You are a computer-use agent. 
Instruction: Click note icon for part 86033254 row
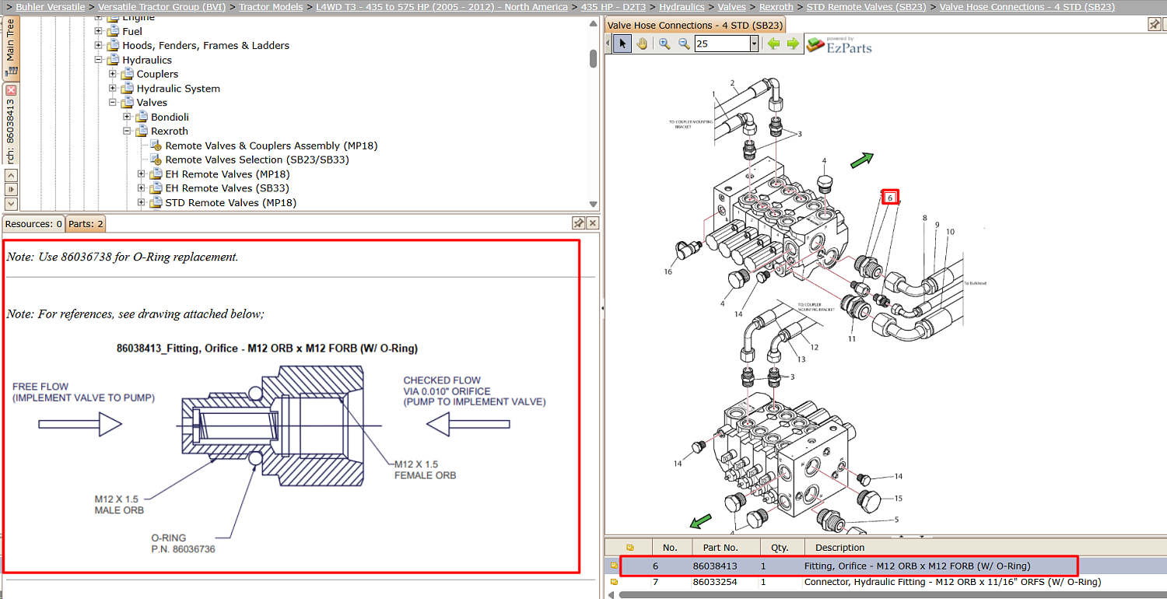click(x=614, y=582)
